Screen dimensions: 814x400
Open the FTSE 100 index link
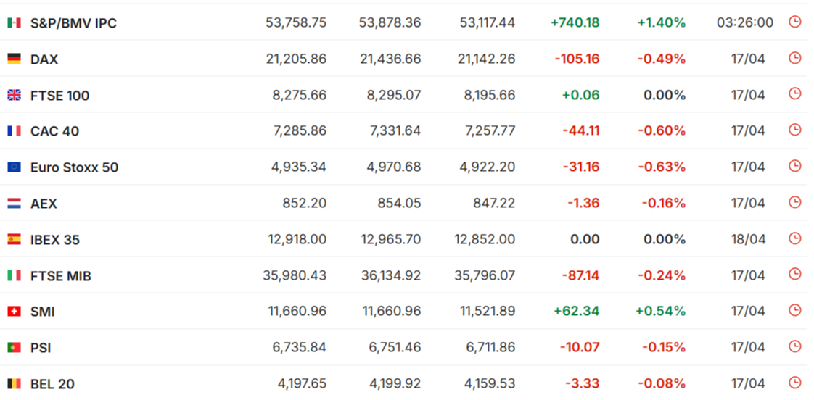click(59, 96)
